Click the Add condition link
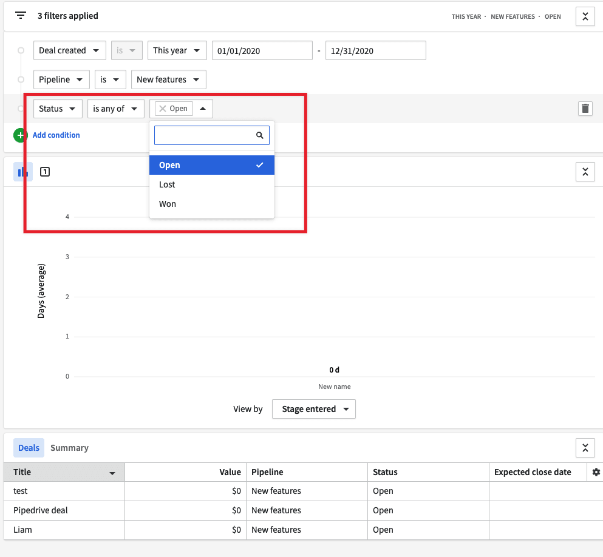Image resolution: width=603 pixels, height=557 pixels. 56,135
